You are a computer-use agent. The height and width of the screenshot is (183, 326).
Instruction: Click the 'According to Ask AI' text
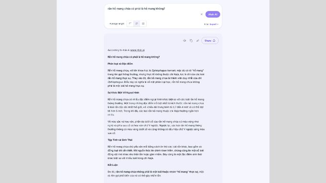tap(118, 50)
